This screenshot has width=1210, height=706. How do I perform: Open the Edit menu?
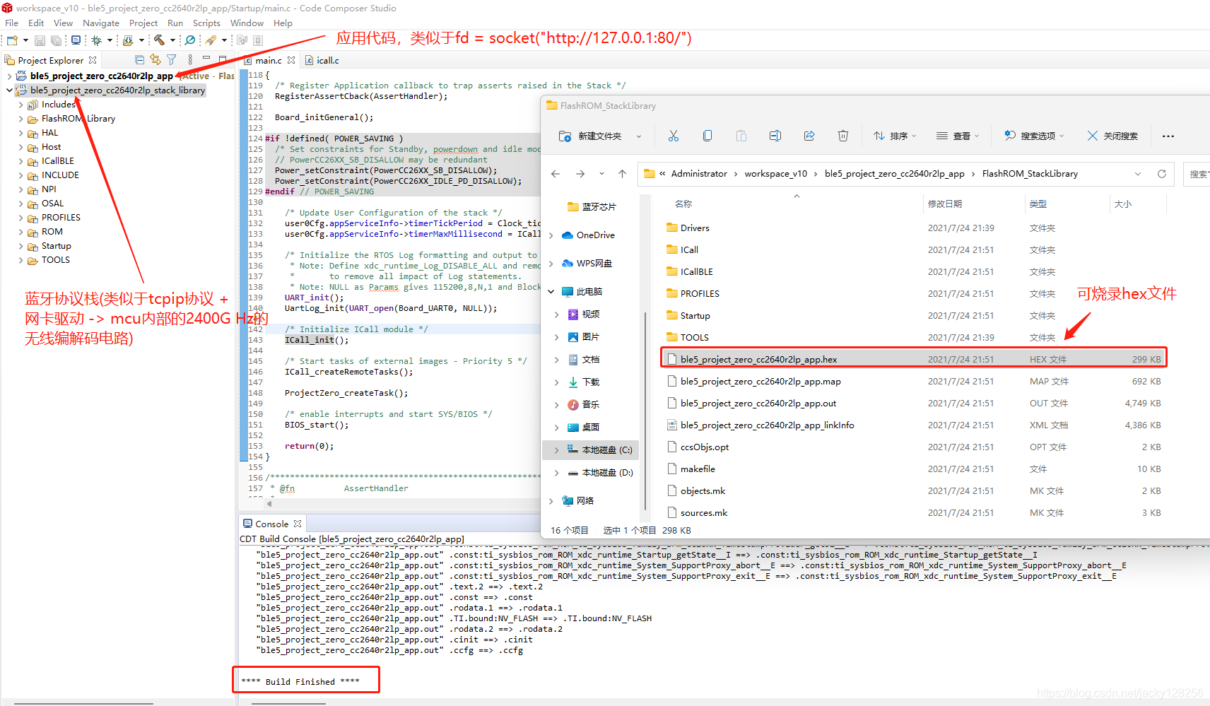tap(36, 23)
